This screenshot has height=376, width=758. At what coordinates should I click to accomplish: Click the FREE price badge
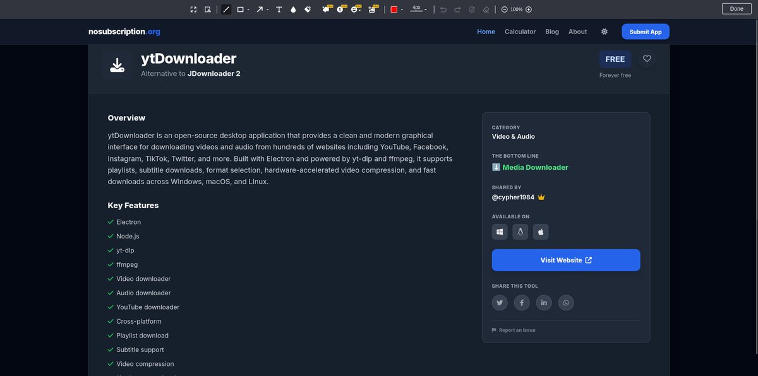click(x=615, y=59)
